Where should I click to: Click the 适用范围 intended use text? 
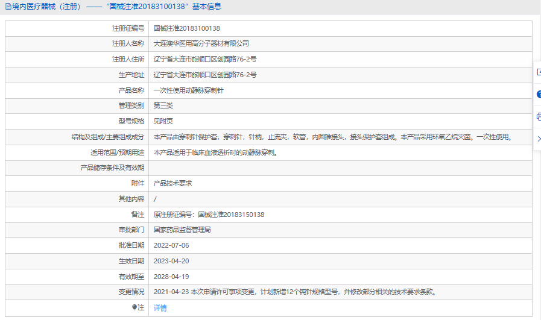click(x=217, y=152)
